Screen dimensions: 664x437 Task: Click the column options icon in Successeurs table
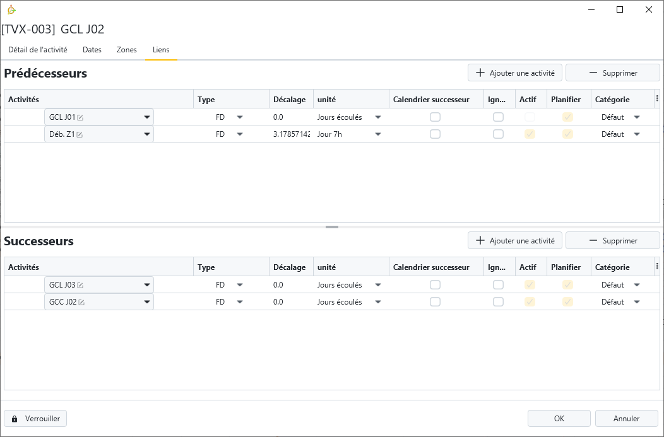click(657, 267)
